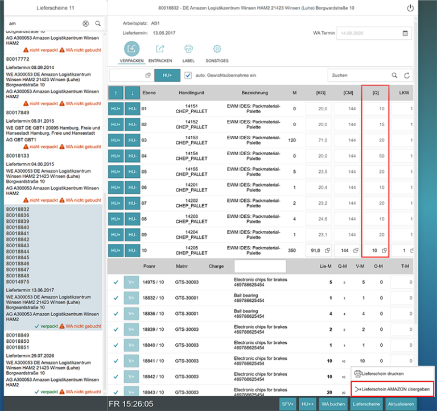Image resolution: width=437 pixels, height=411 pixels.
Task: Click checkmark of item 14975 / 10
Action: coord(116,283)
